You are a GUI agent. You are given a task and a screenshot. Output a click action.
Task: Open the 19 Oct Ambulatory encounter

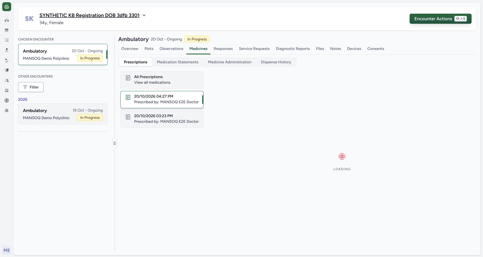[63, 114]
